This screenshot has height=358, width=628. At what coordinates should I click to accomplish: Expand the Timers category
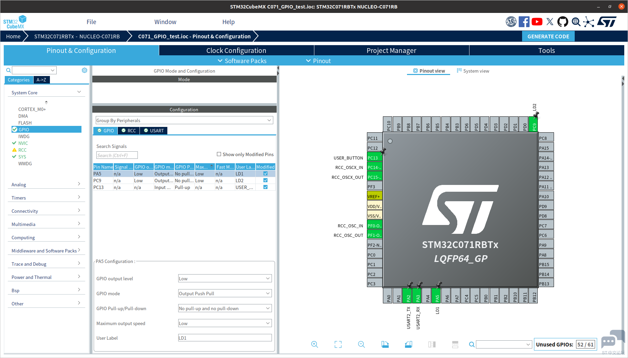[46, 197]
